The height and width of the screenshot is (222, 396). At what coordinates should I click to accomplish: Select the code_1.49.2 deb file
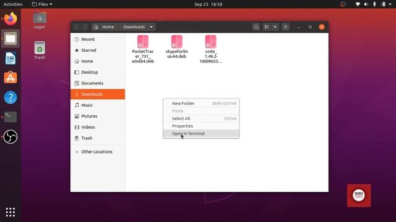click(x=210, y=49)
